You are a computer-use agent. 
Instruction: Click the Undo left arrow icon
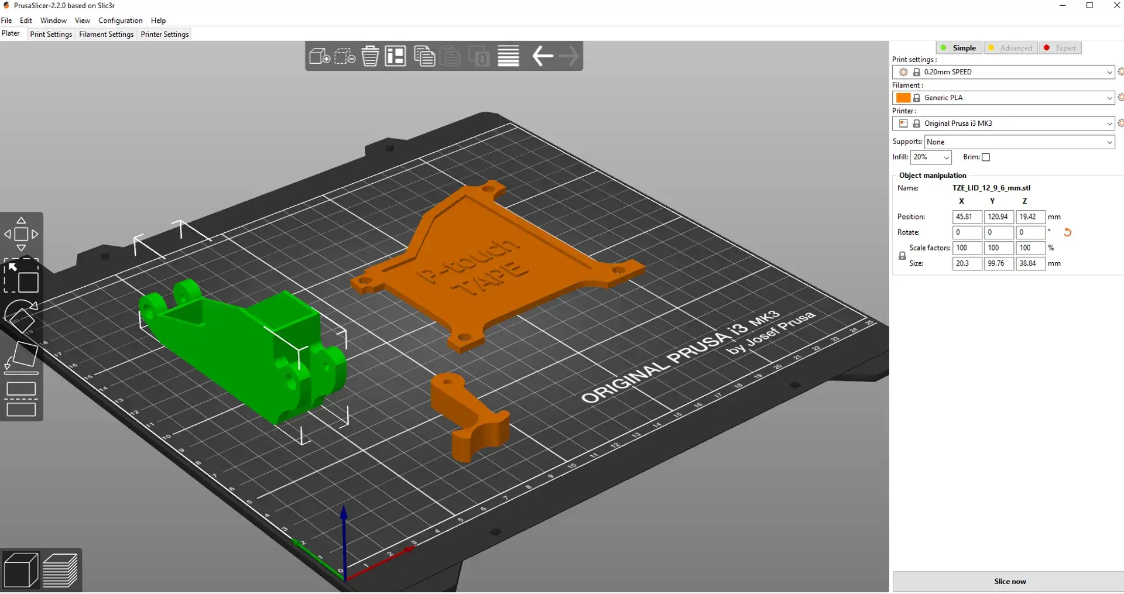pyautogui.click(x=543, y=56)
